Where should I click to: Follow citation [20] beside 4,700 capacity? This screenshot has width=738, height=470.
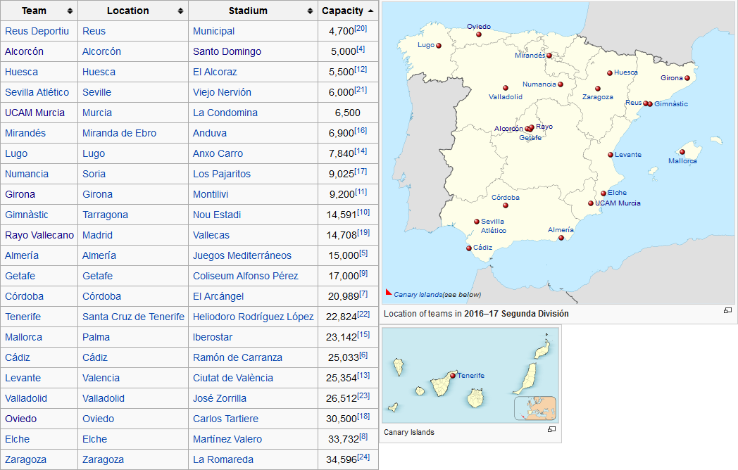pos(361,28)
